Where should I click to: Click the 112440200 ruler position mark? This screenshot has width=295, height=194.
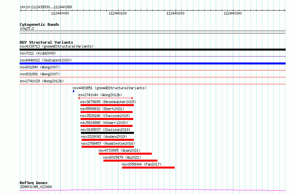click(175, 13)
